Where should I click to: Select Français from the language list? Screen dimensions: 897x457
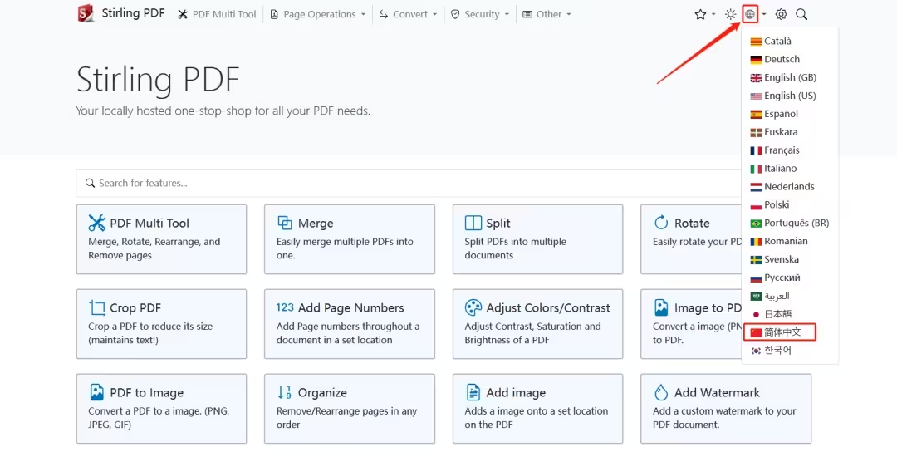[x=781, y=150]
